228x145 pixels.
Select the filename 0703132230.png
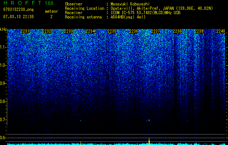point(18,9)
